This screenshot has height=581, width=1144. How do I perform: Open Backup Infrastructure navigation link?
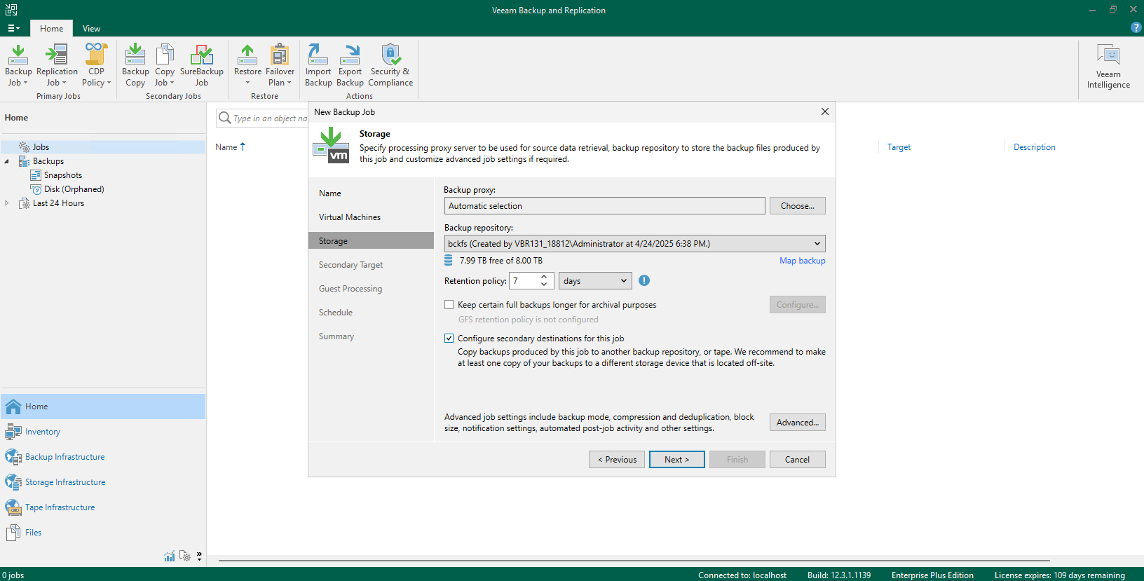point(65,457)
